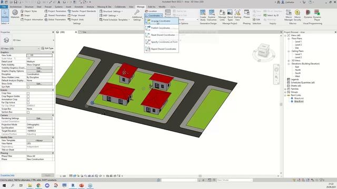Image resolution: width=337 pixels, height=189 pixels.
Task: Click Explore Outcomes
Action: [x=212, y=15]
